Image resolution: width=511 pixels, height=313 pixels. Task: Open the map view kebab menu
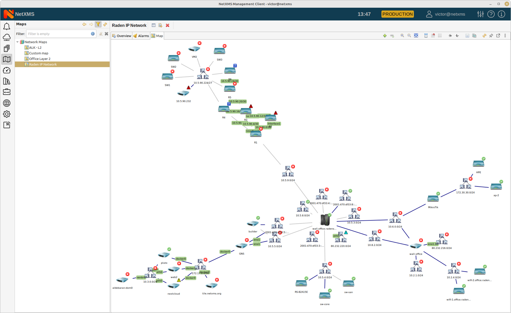pos(505,36)
